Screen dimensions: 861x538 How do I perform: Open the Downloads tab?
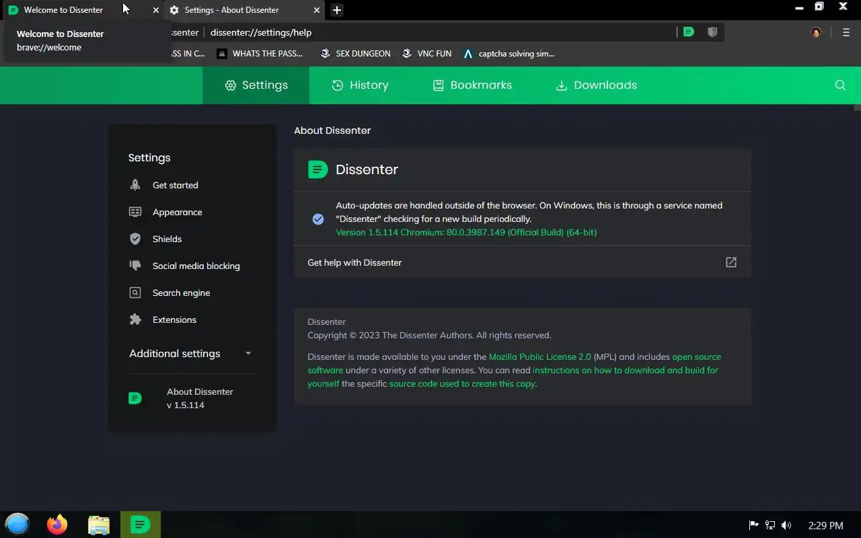click(x=596, y=85)
